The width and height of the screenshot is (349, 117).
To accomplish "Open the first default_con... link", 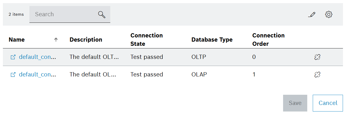I will 38,57.
